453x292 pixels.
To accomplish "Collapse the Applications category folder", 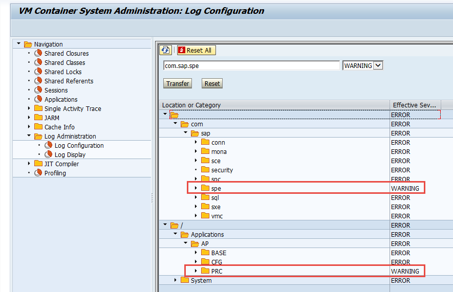I will [x=176, y=234].
